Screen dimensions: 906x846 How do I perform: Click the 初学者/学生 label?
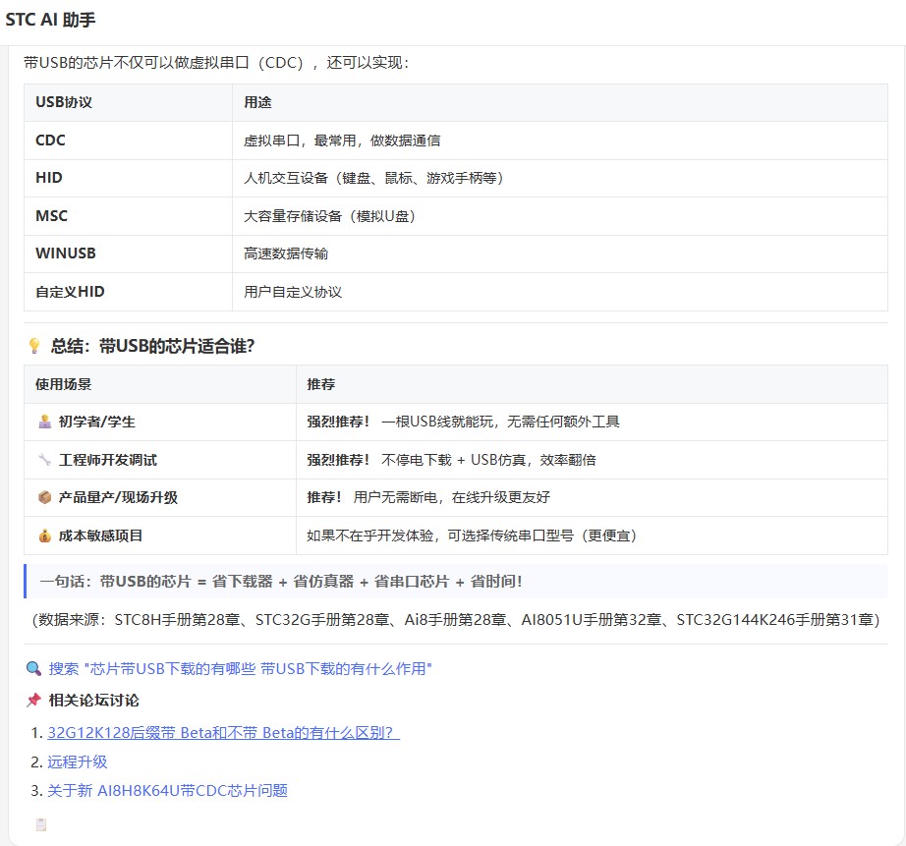point(96,422)
